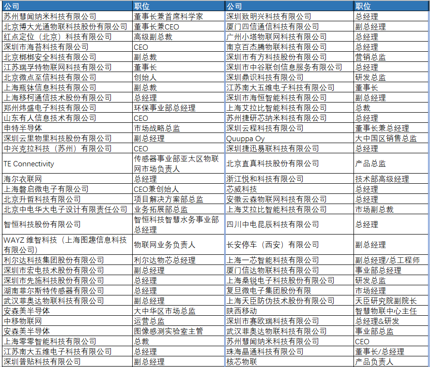The height and width of the screenshot is (367, 430).
Task: Click 深圳市有方科技股份有限公司
Action: tap(289, 57)
